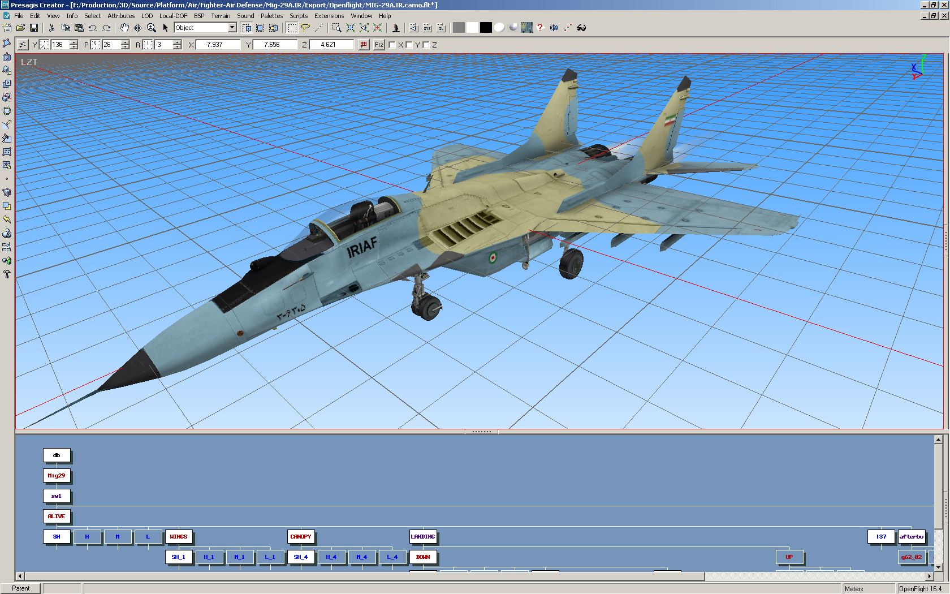Toggle the Z freeze checkbox
The image size is (950, 594).
(x=426, y=45)
